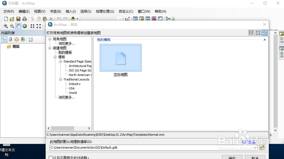This screenshot has width=284, height=159.
Task: Click the Copy icon in toolbar
Action: pos(39,19)
